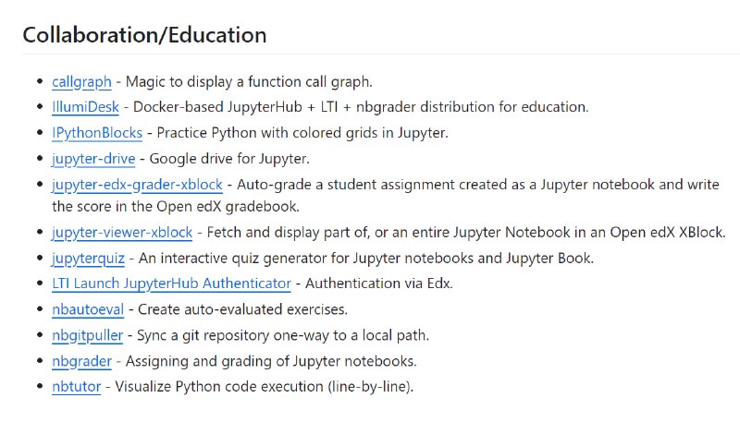
Task: Open the jupyter-viewer-xblock link
Action: (x=122, y=233)
